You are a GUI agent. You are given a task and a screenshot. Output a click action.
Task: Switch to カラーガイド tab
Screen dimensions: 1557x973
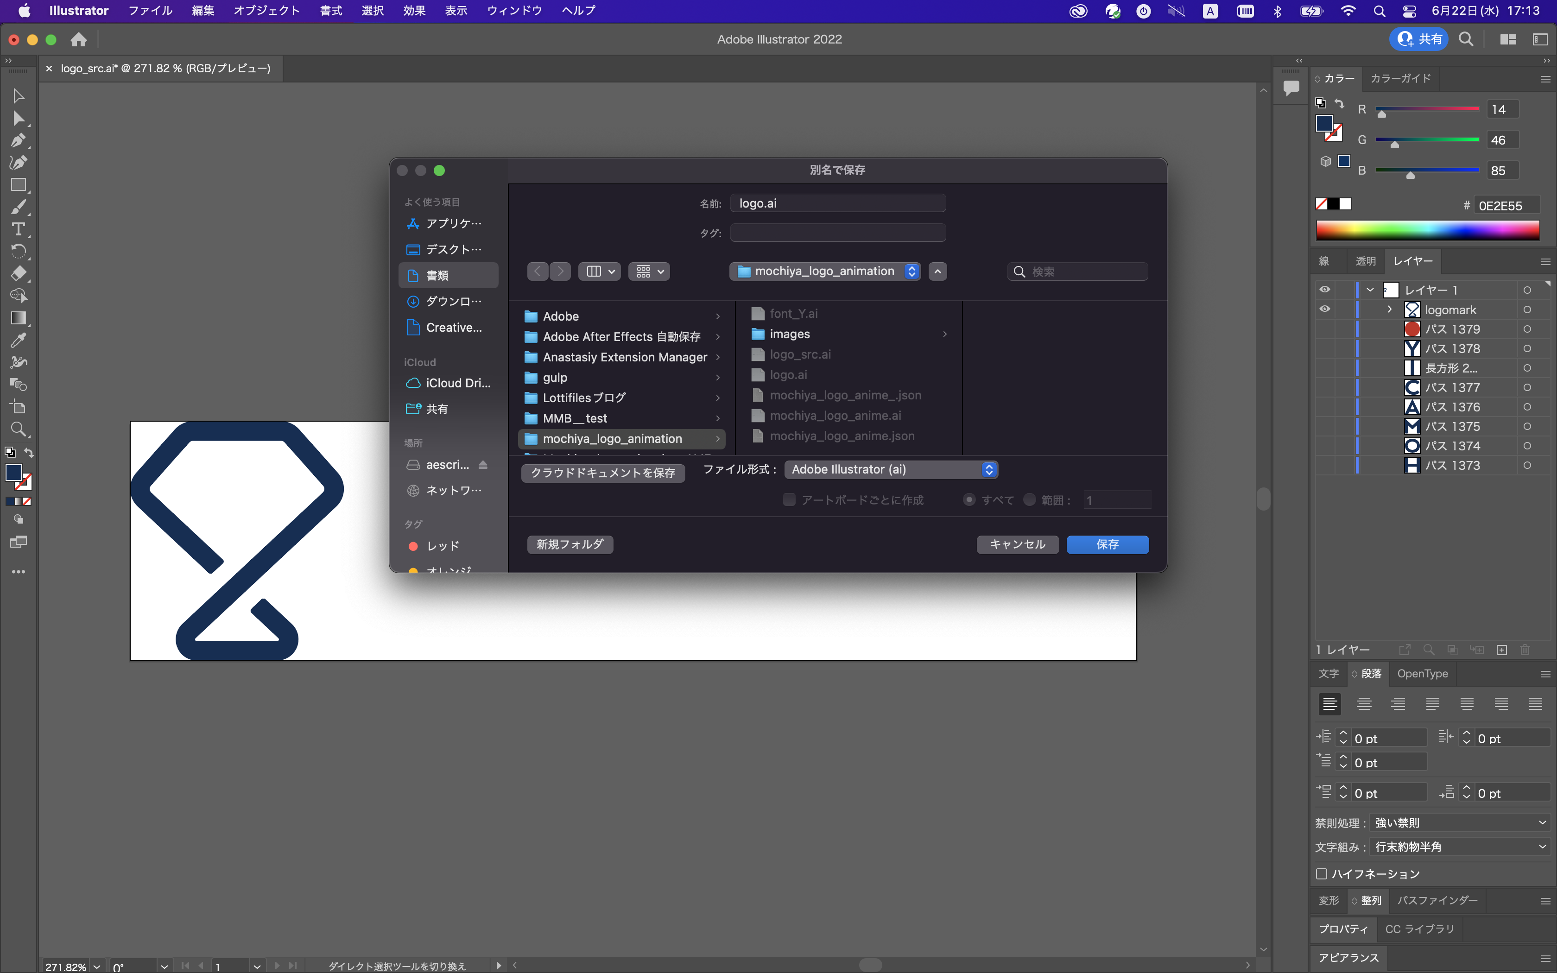pyautogui.click(x=1400, y=78)
